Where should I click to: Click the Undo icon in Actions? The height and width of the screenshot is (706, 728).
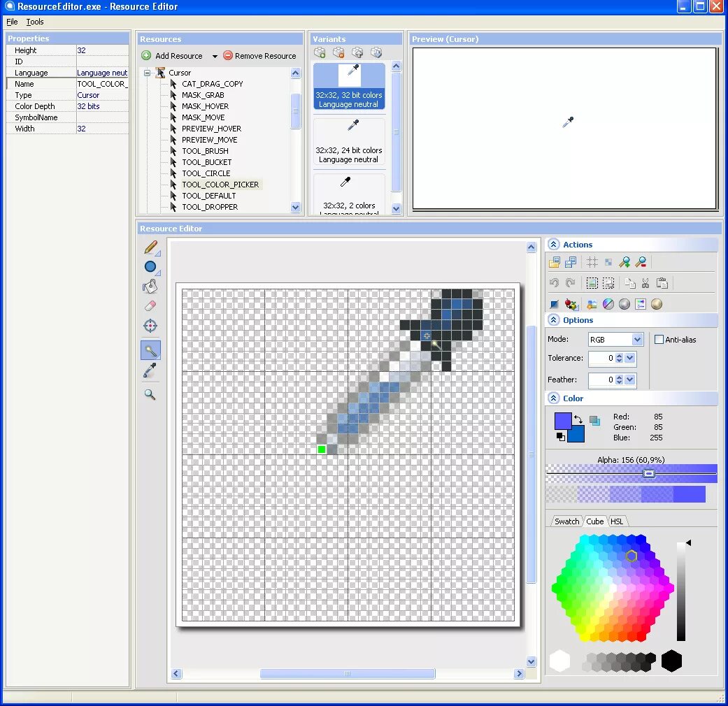pos(553,282)
